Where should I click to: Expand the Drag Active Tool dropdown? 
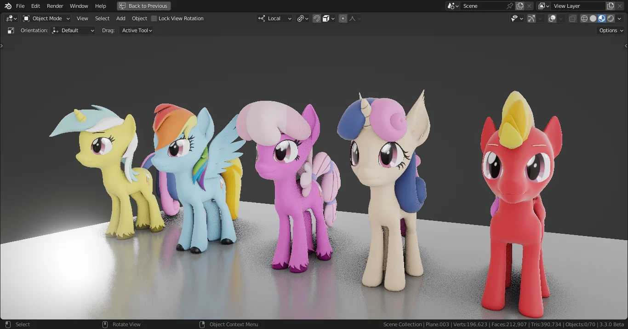[137, 30]
